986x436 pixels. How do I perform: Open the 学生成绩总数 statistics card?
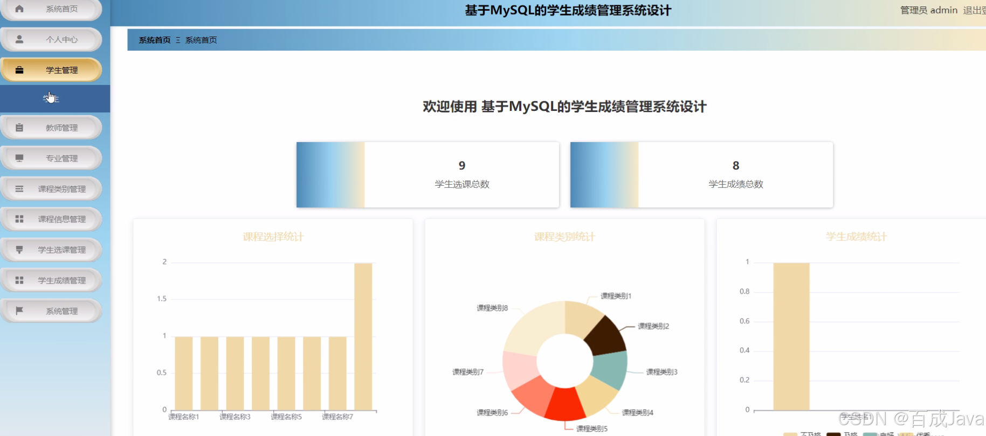pos(701,175)
